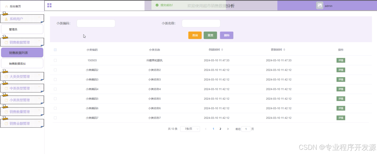Expand 销售数量管理 using its chevron
377x154 pixels.
39,110
